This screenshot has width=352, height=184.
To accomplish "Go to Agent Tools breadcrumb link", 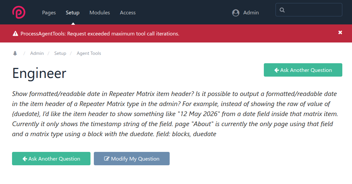I will pos(89,53).
